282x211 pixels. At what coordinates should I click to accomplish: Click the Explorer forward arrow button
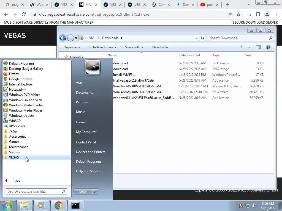coord(70,38)
